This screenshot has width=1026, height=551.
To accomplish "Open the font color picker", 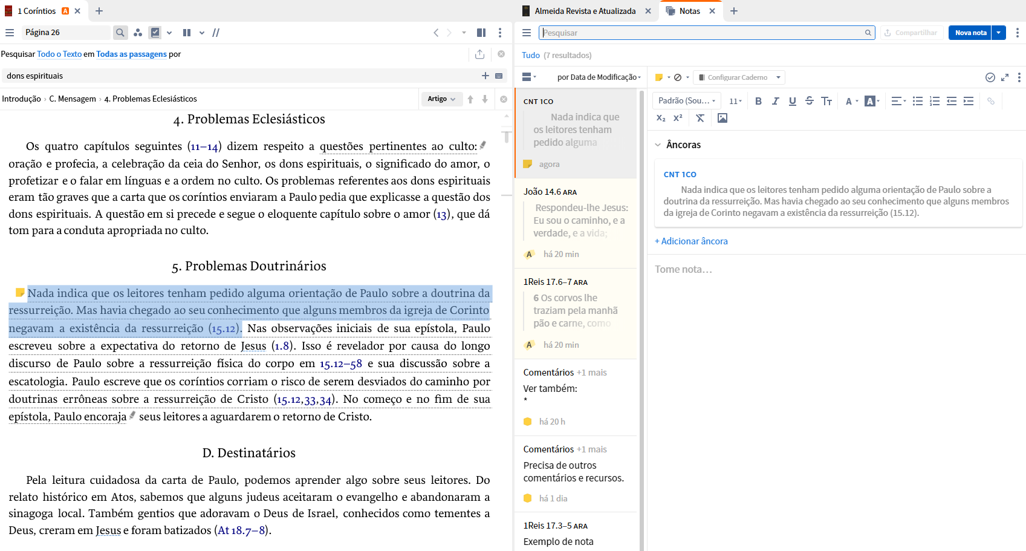I will tap(851, 101).
